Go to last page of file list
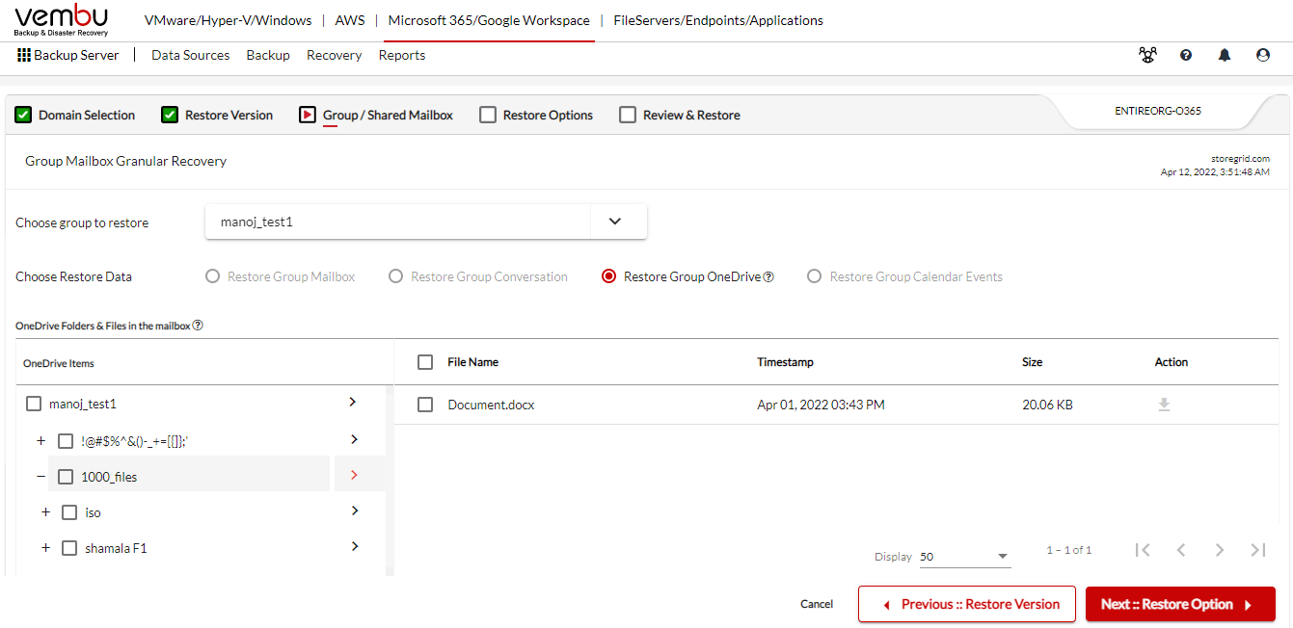This screenshot has width=1293, height=628. 1258,550
